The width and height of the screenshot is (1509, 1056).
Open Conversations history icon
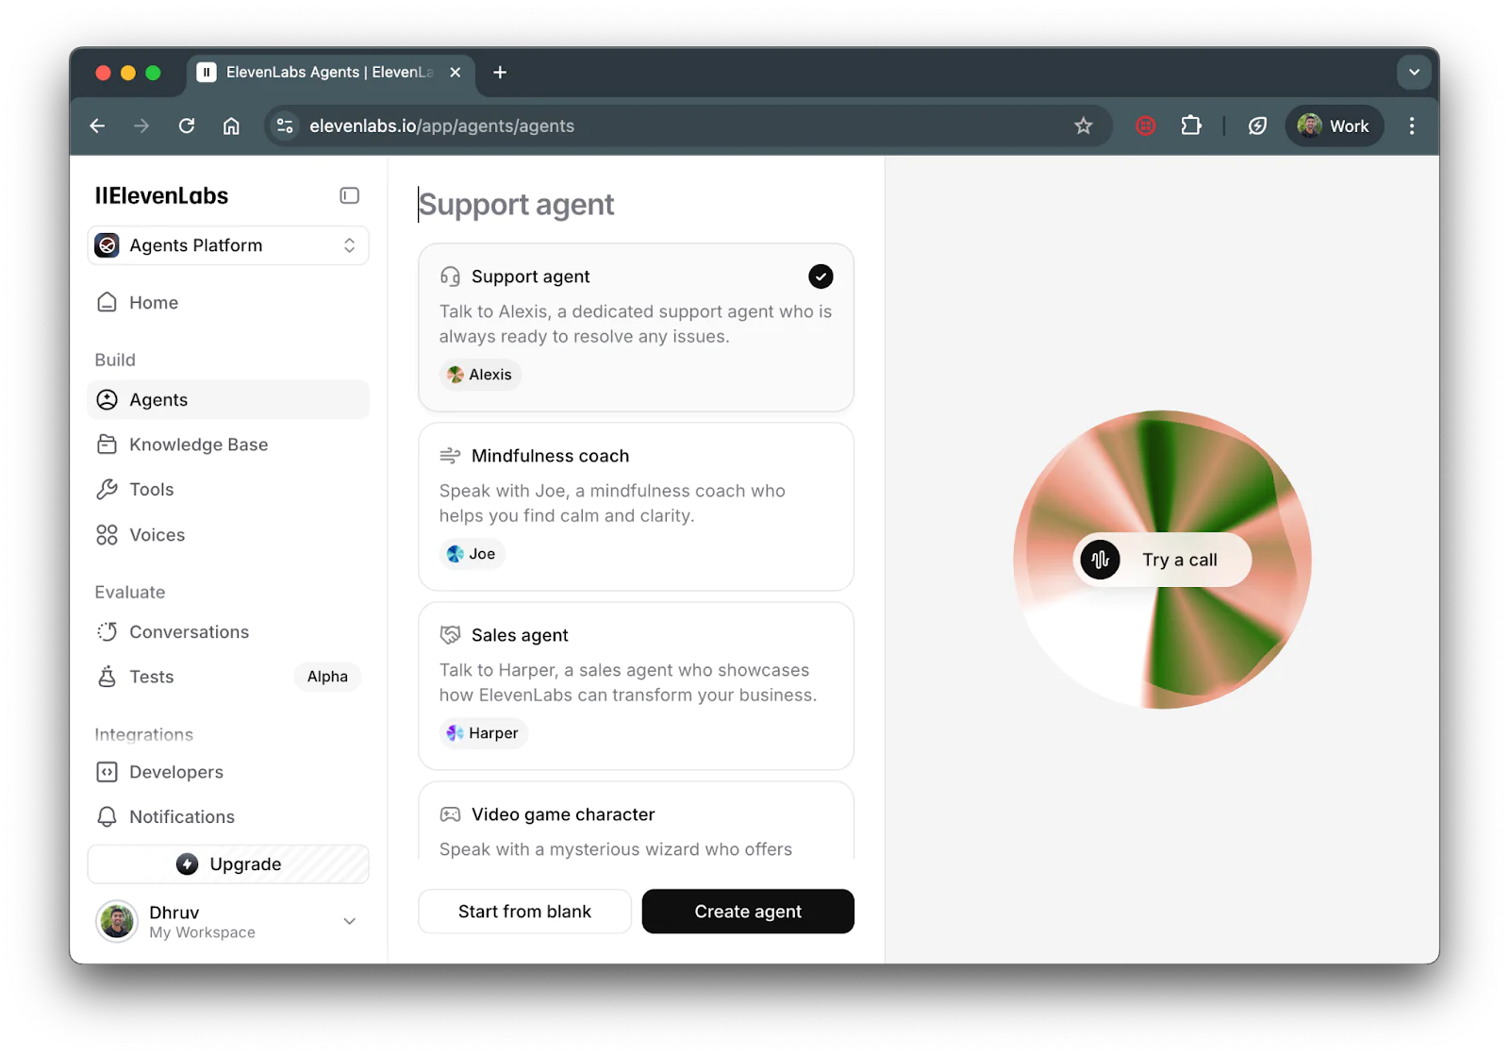click(x=108, y=632)
